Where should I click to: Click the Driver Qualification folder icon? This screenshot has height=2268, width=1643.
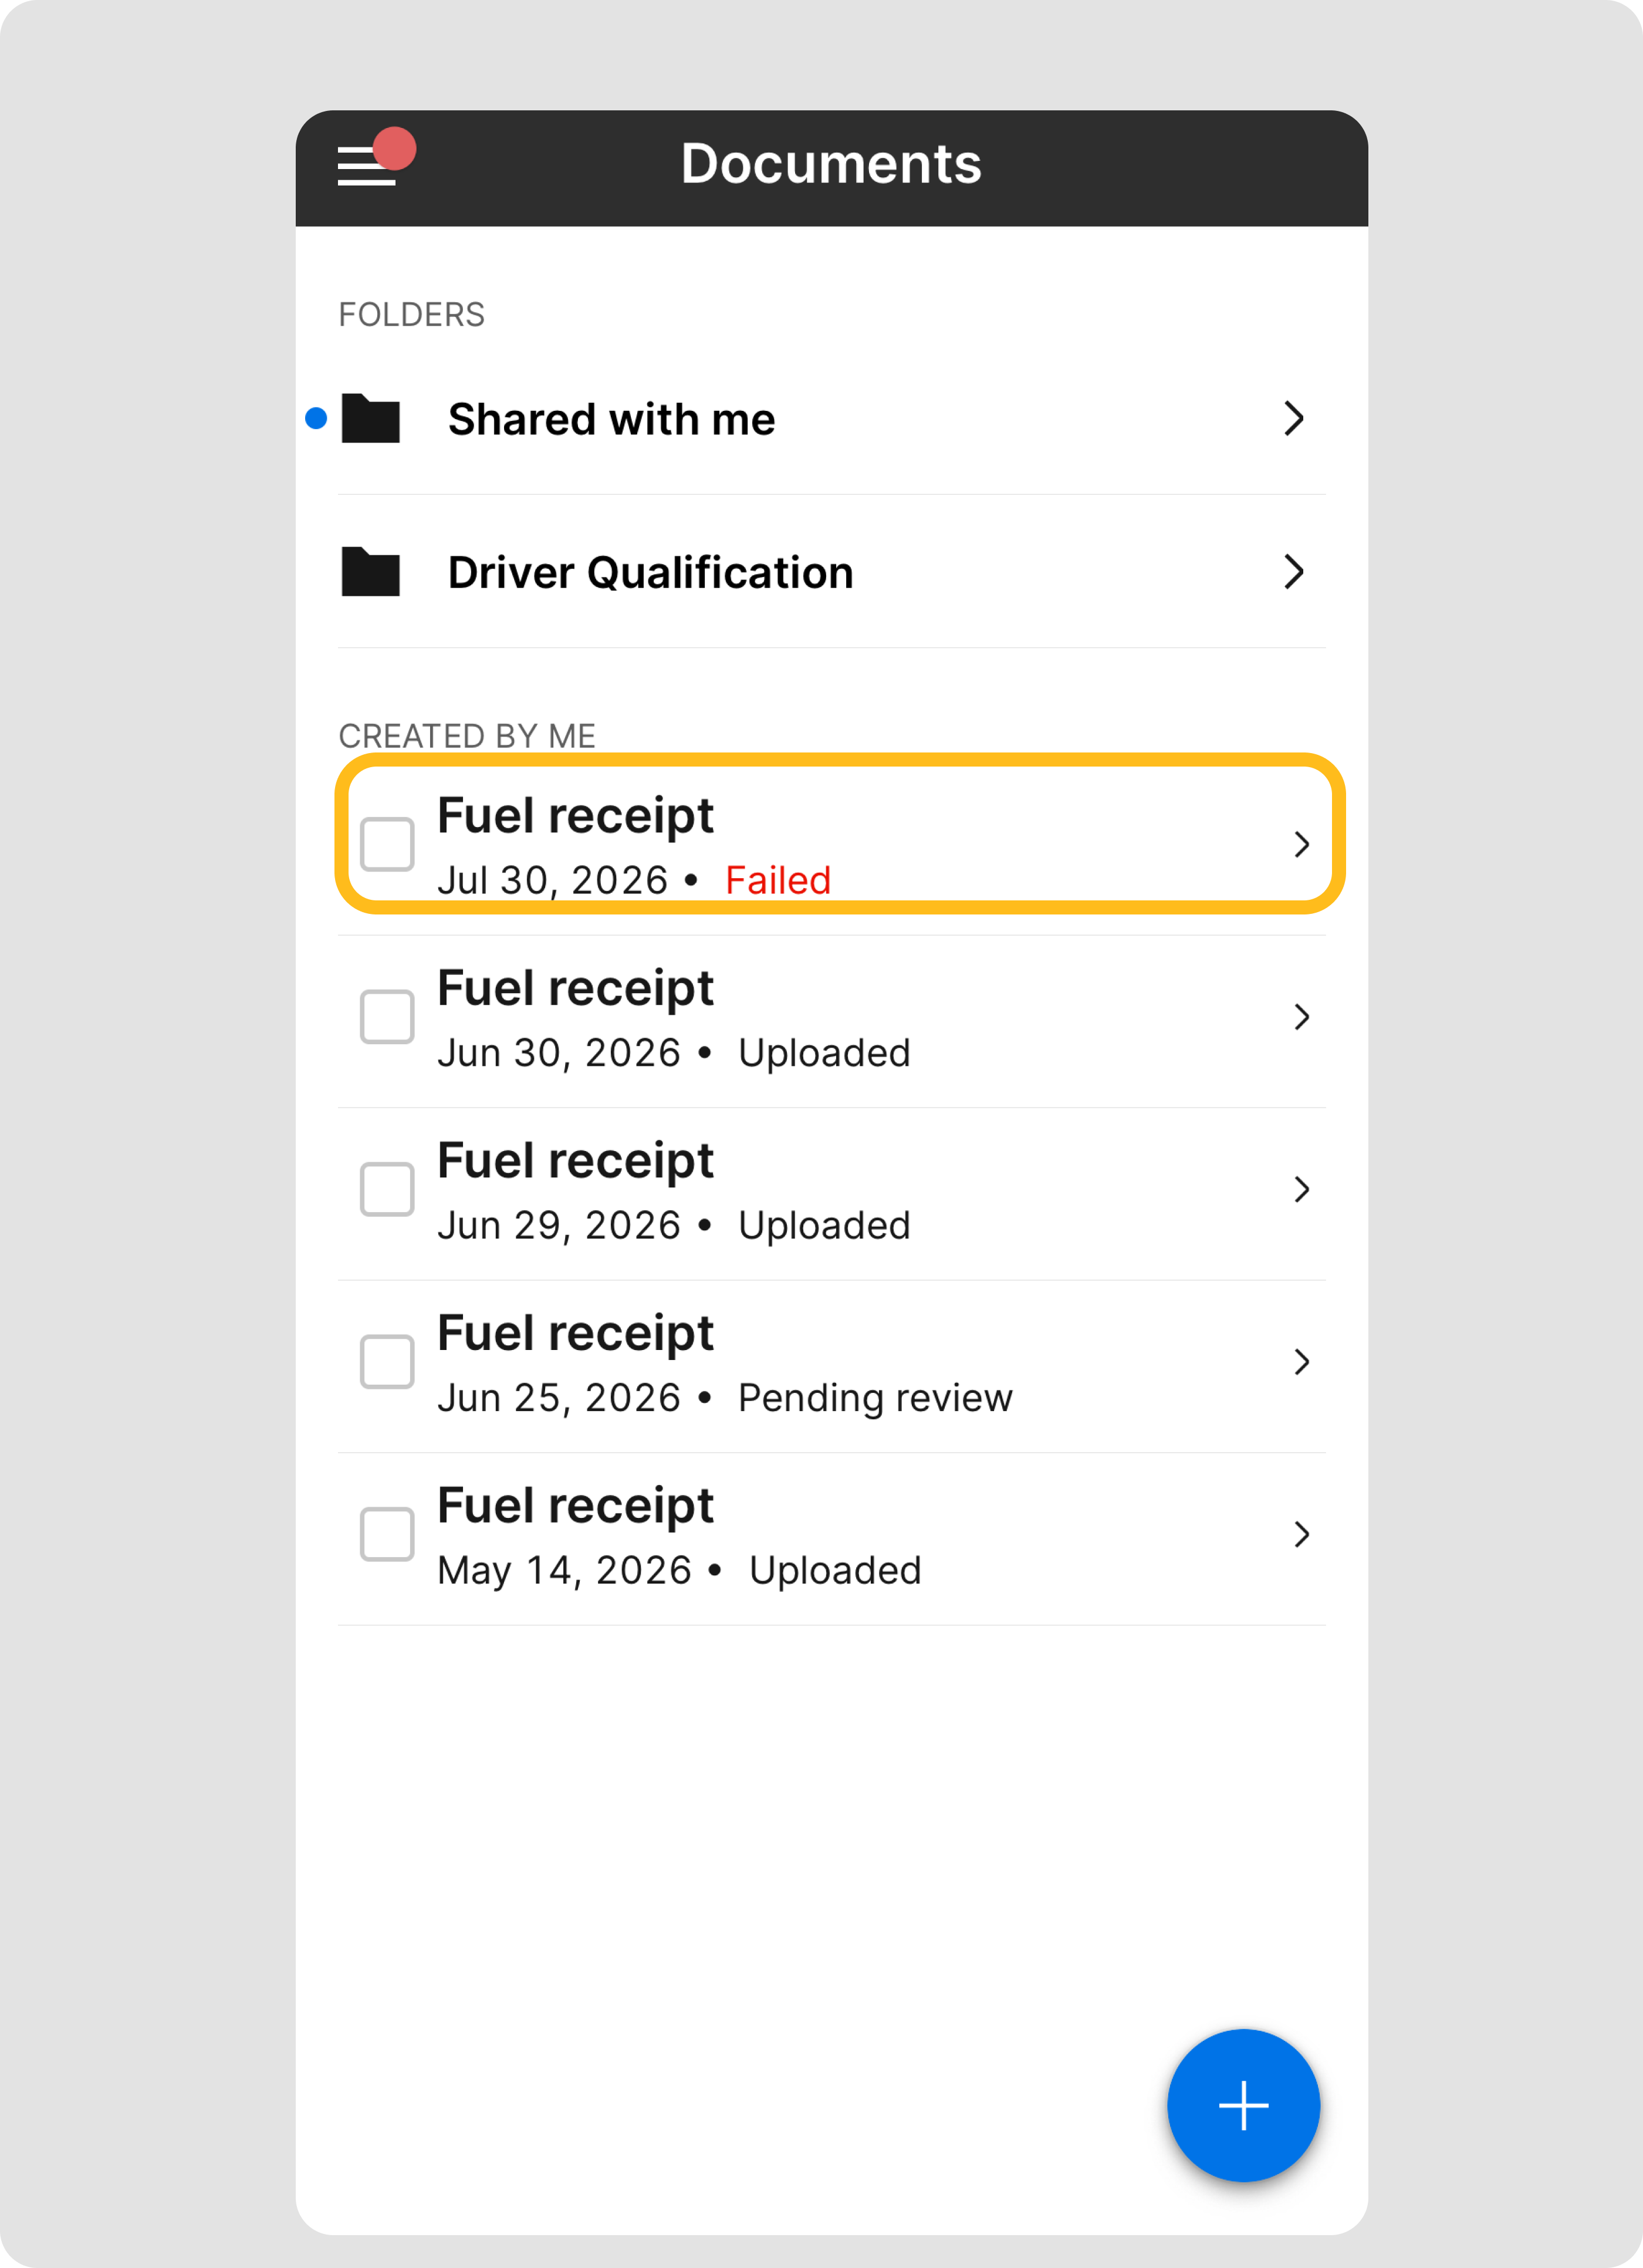(370, 572)
